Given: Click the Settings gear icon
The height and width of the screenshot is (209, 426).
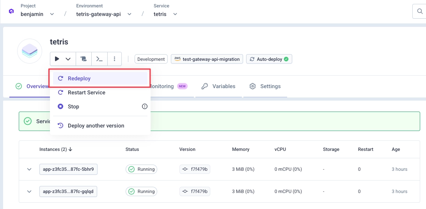Looking at the screenshot, I should [x=253, y=86].
